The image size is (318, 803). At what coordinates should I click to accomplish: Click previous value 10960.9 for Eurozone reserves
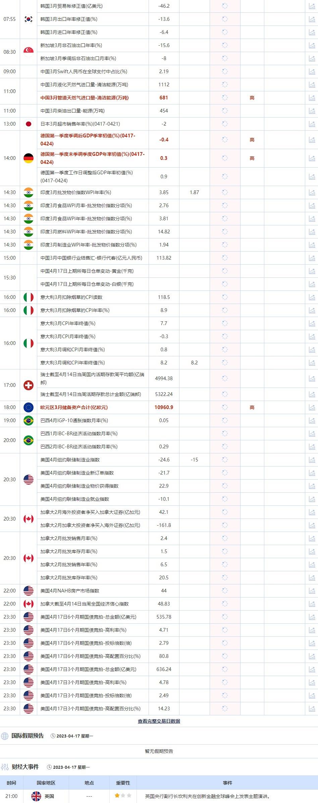click(x=164, y=407)
